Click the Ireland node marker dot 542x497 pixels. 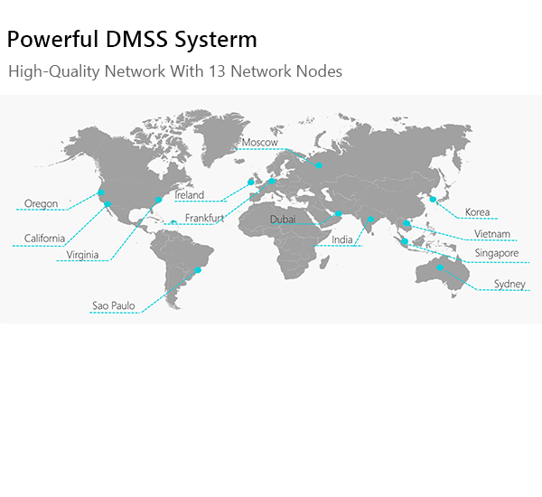pos(251,182)
